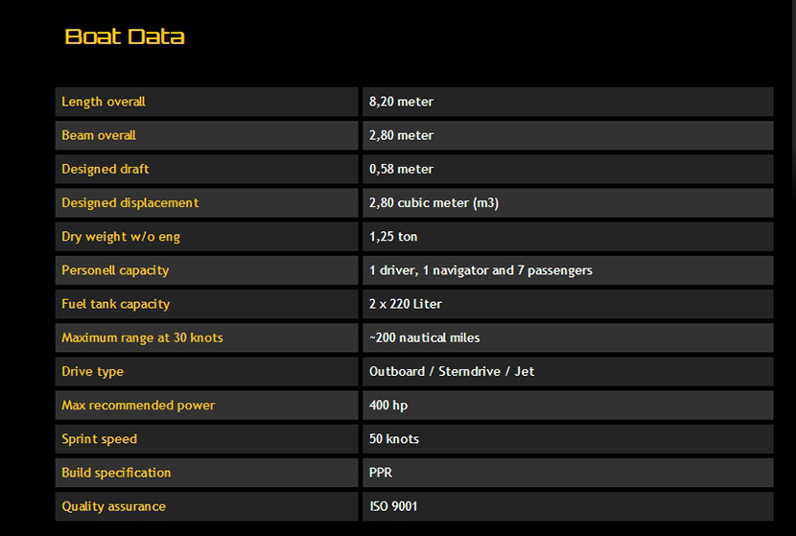Select the 400 hp power value
Image resolution: width=796 pixels, height=536 pixels.
pyautogui.click(x=388, y=405)
